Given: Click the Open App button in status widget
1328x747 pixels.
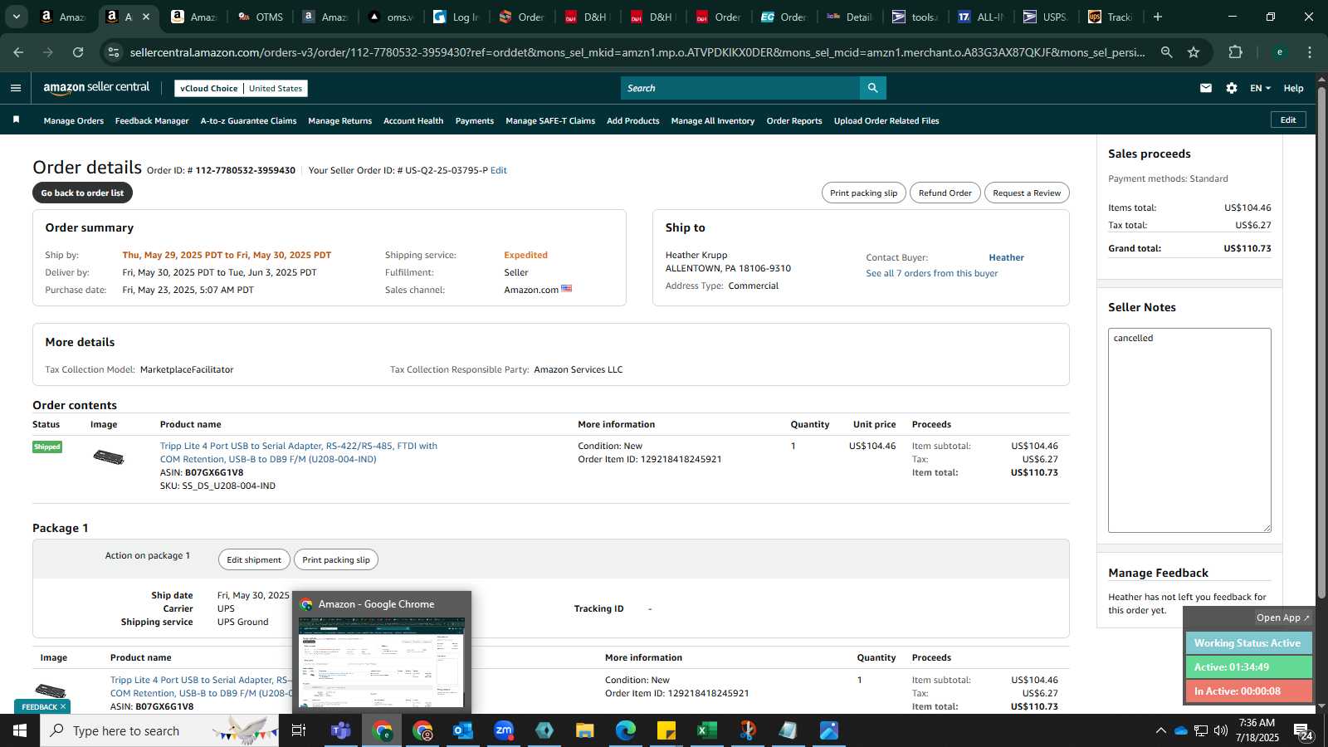Looking at the screenshot, I should tap(1282, 618).
